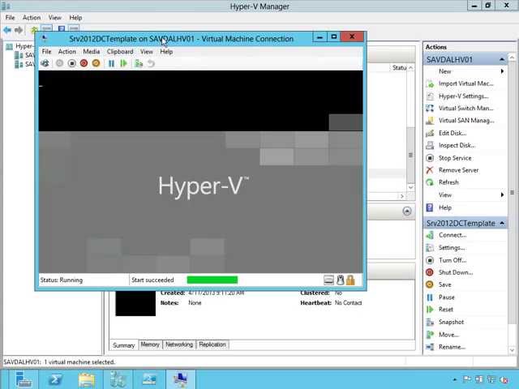Click the Back arrow in Hyper-V Manager toolbar
519x389 pixels.
click(7, 30)
